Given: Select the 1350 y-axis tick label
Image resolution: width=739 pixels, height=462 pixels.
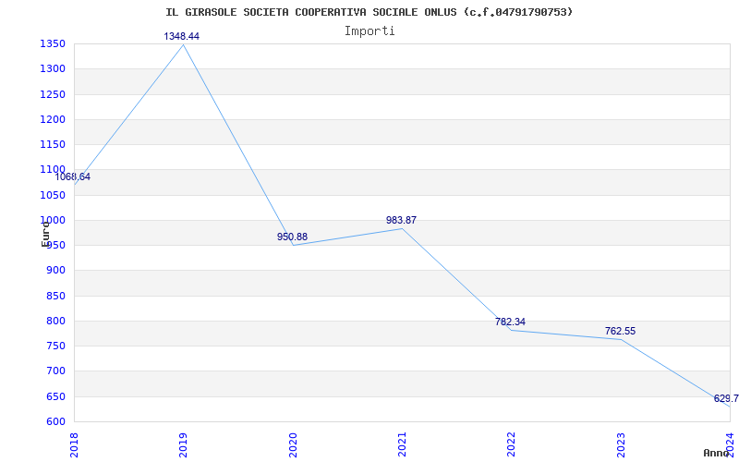Looking at the screenshot, I should pyautogui.click(x=53, y=44).
